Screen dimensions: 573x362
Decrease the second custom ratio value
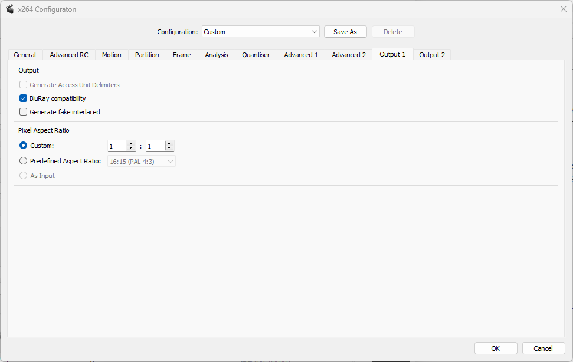pyautogui.click(x=169, y=148)
